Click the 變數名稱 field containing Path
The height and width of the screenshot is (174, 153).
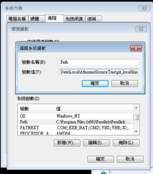(99, 62)
